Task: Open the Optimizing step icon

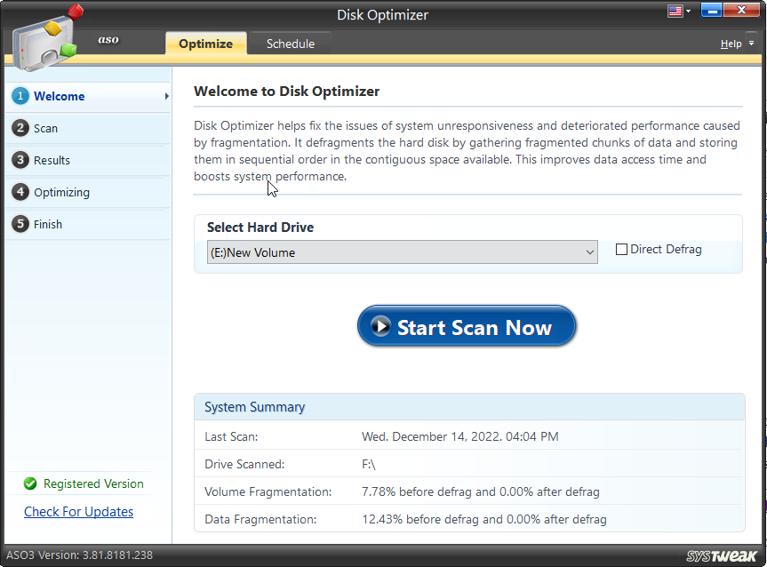Action: click(x=20, y=192)
